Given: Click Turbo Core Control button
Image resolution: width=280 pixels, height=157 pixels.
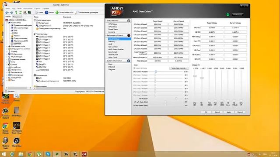Looking at the screenshot, I should [179, 68].
